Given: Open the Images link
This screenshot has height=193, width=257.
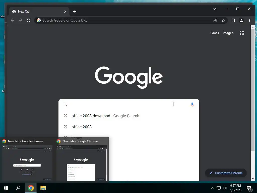Looking at the screenshot, I should pyautogui.click(x=228, y=33).
